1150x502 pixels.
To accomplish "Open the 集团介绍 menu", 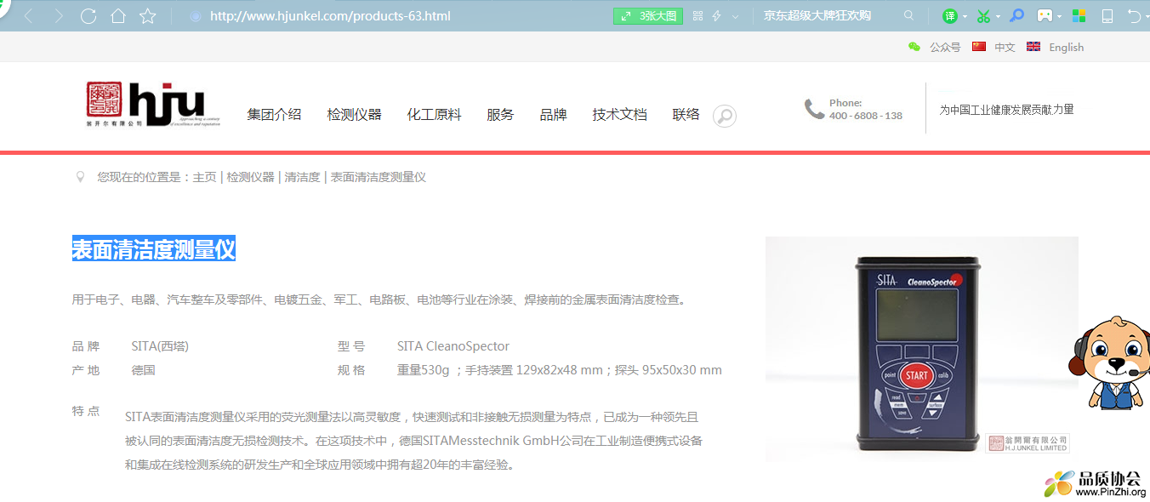I will (274, 114).
